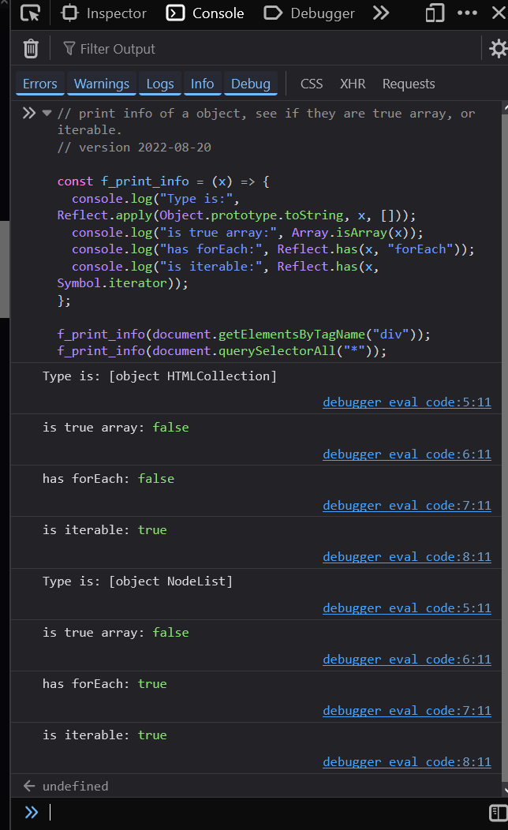Open link code:7:11 under 'has forEach: false'
The image size is (508, 830).
407,506
